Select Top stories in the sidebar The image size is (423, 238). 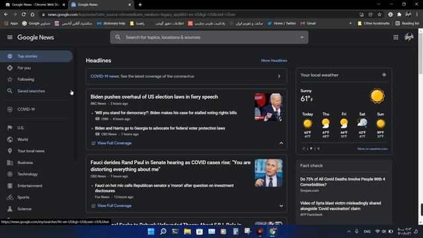click(x=36, y=56)
